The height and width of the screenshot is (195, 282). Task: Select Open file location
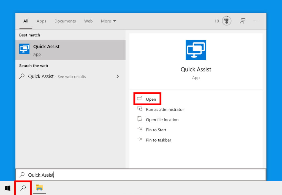[x=162, y=120]
